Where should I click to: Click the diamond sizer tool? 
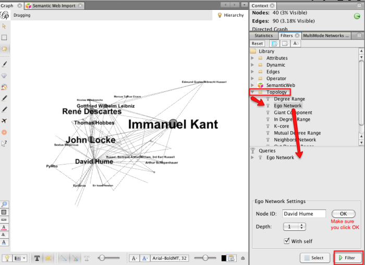(x=4, y=75)
